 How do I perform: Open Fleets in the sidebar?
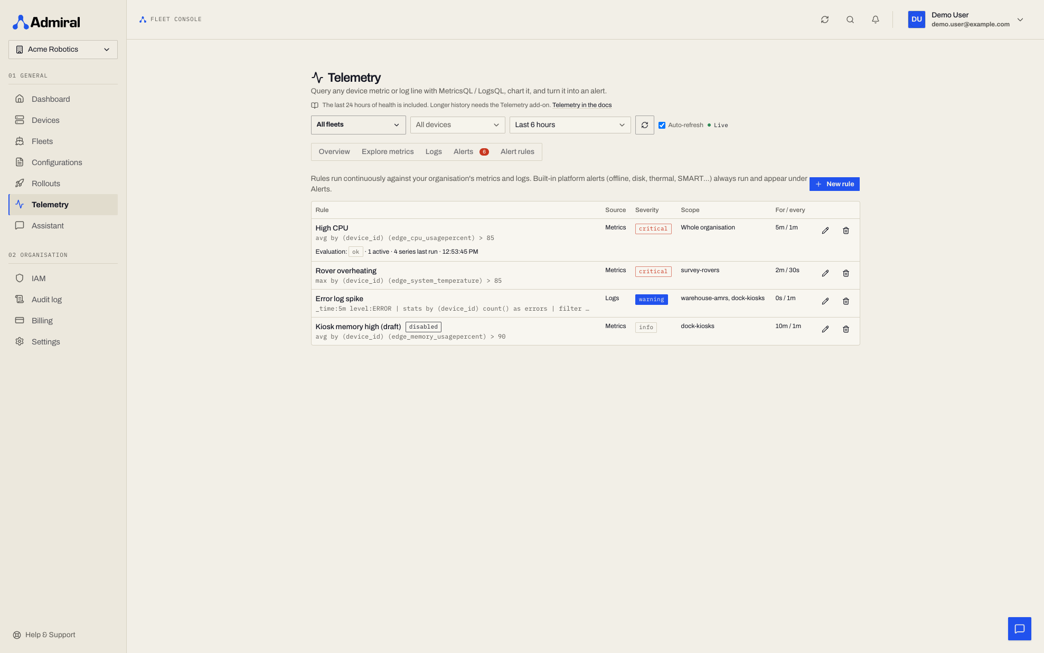[x=63, y=141]
